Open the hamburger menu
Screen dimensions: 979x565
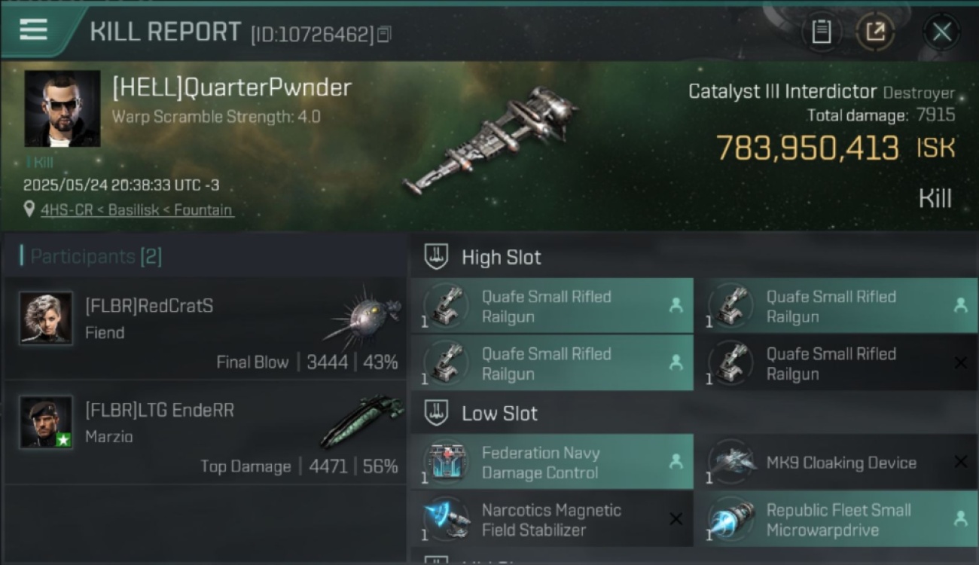click(x=33, y=29)
